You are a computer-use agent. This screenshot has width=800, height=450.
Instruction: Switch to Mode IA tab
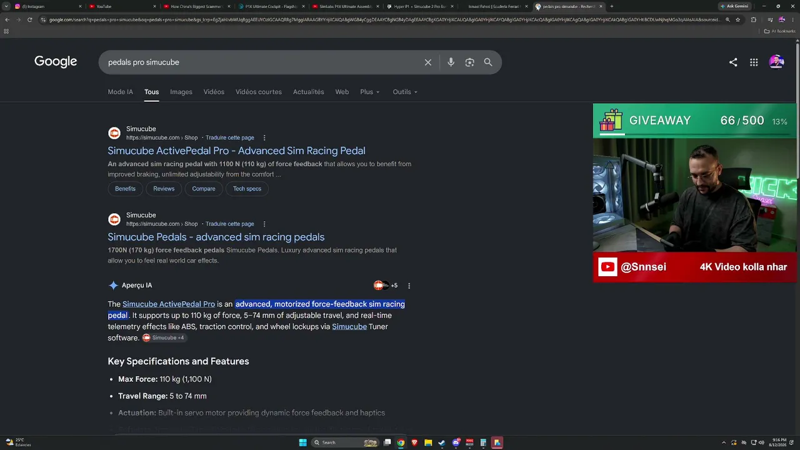[x=120, y=92]
